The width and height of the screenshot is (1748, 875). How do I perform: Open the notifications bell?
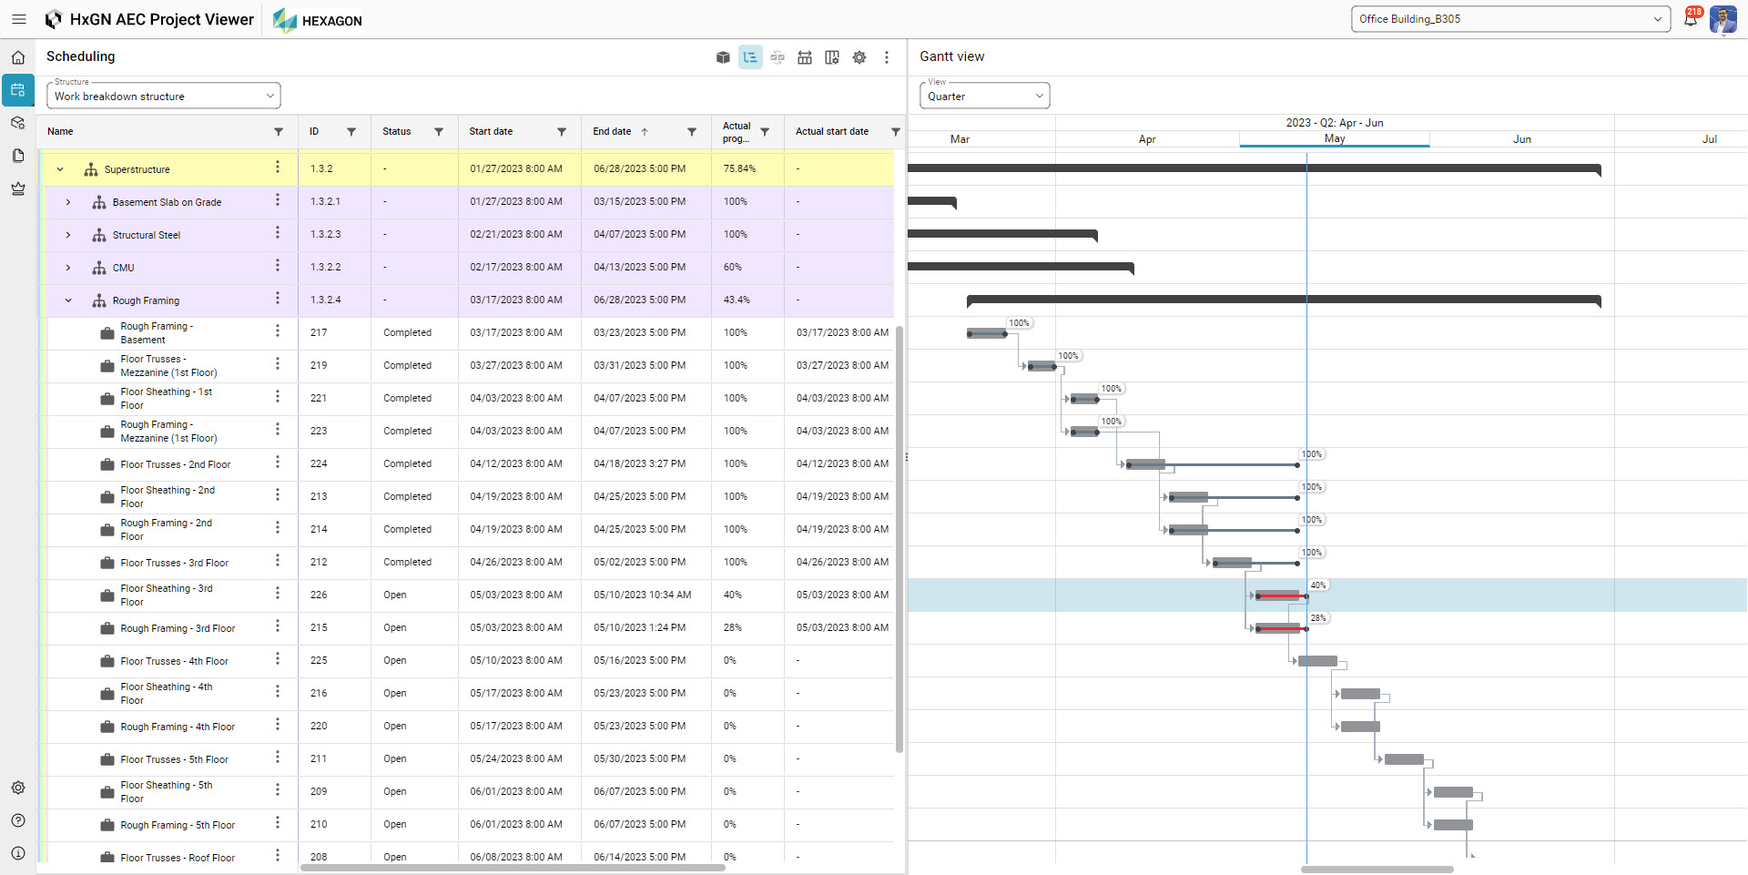[x=1691, y=19]
